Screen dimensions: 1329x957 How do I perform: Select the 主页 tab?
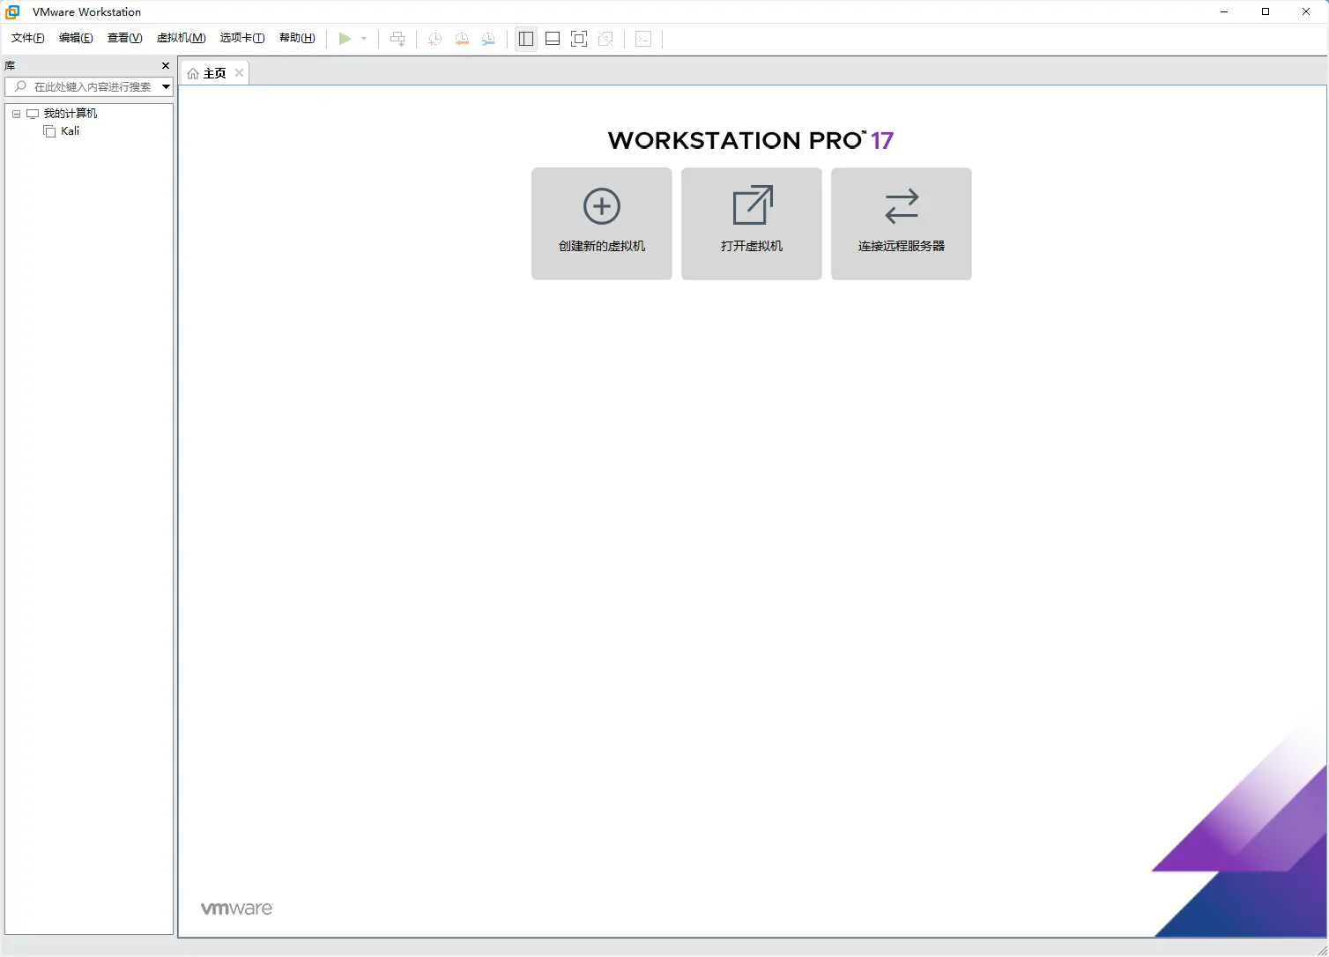pos(213,72)
